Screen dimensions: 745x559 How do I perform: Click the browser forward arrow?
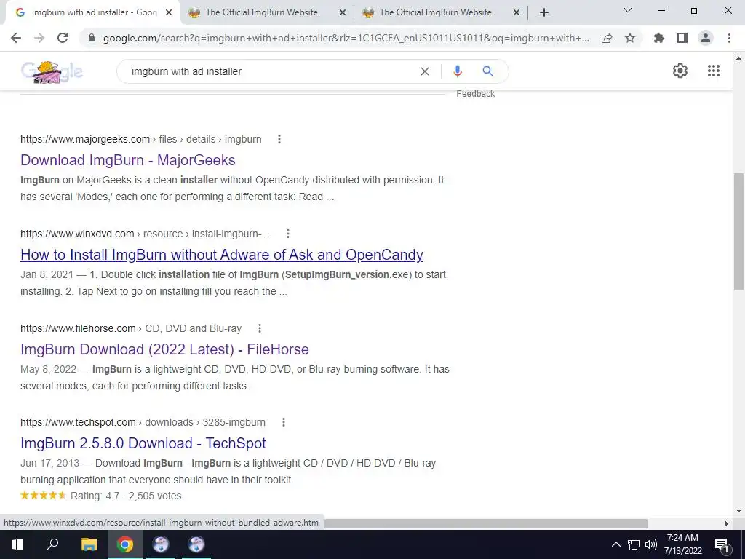click(39, 38)
